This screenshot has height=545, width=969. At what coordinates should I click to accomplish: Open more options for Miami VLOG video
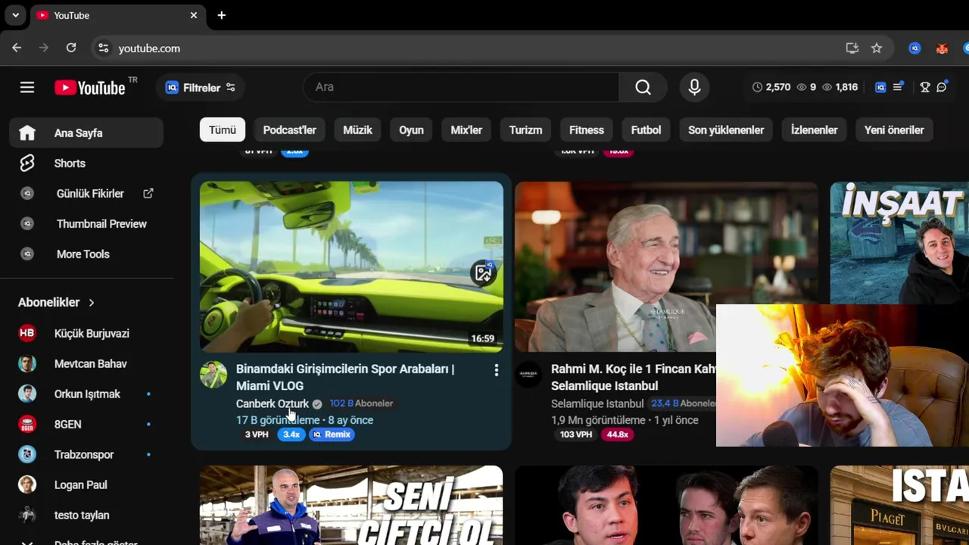496,370
